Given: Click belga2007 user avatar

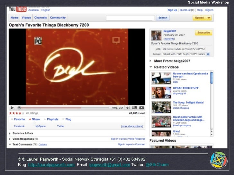Looking at the screenshot, I should tap(156, 35).
